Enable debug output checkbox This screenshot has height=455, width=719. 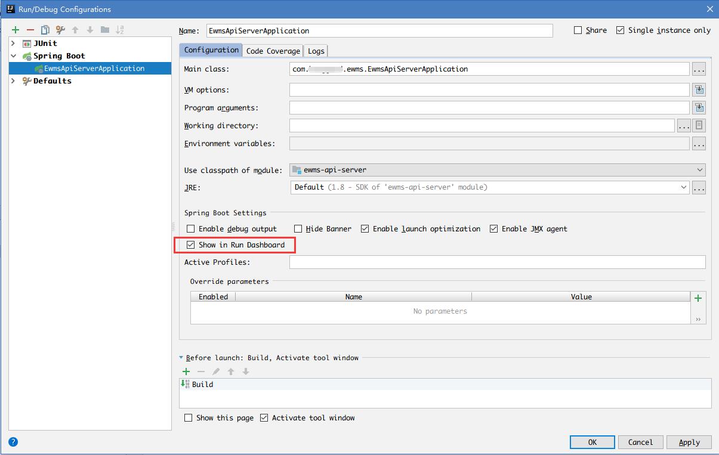pyautogui.click(x=191, y=229)
